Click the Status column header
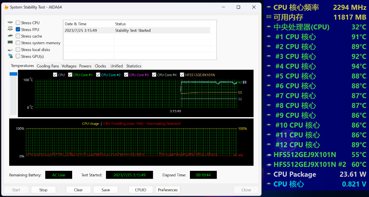Image resolution: width=369 pixels, height=197 pixels. point(162,24)
